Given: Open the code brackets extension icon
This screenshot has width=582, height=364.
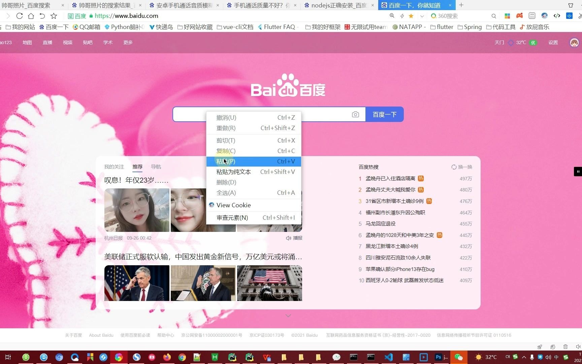Looking at the screenshot, I should [557, 16].
